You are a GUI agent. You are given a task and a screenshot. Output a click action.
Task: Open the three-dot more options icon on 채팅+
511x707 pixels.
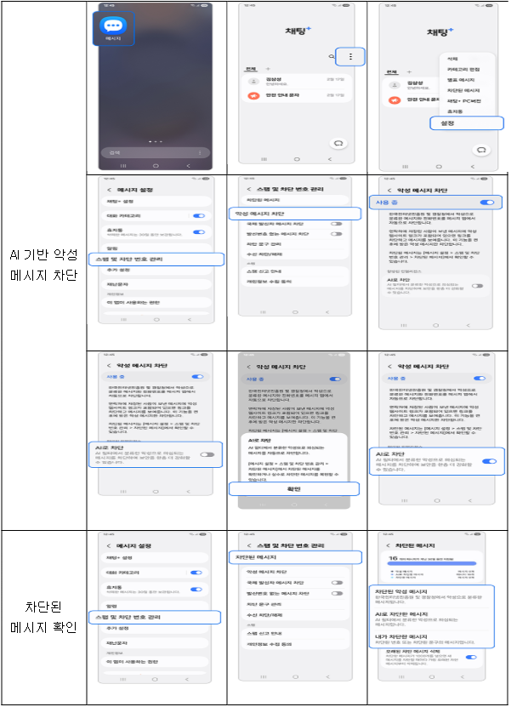(x=350, y=56)
